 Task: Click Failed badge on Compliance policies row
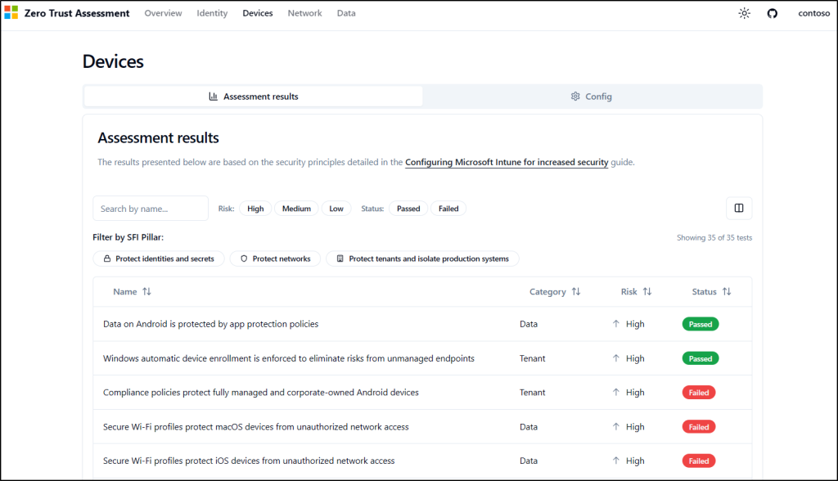pos(699,393)
